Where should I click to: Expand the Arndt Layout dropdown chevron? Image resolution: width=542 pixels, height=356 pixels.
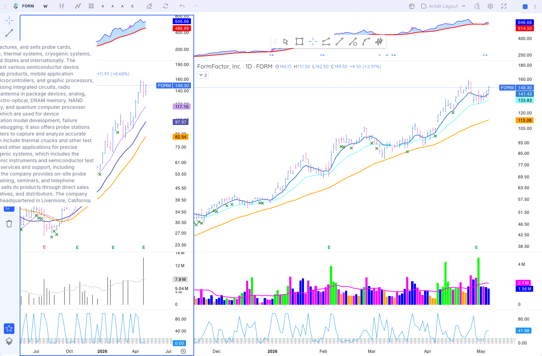click(464, 6)
